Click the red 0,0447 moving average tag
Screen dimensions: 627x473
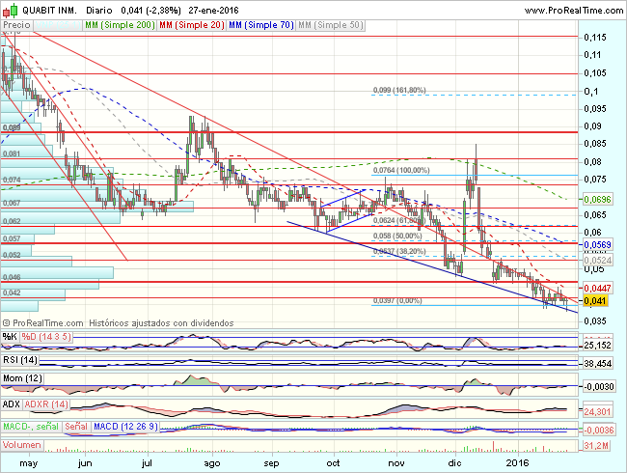click(x=597, y=288)
